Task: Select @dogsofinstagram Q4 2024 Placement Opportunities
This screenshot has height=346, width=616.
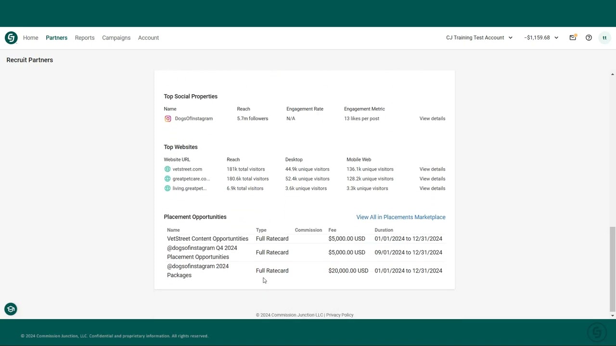Action: pyautogui.click(x=202, y=252)
